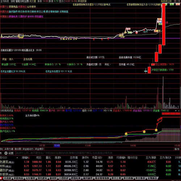The width and height of the screenshot is (181, 181).
Task: Click the 融资融券 style label in cyan
Action: click(13, 12)
